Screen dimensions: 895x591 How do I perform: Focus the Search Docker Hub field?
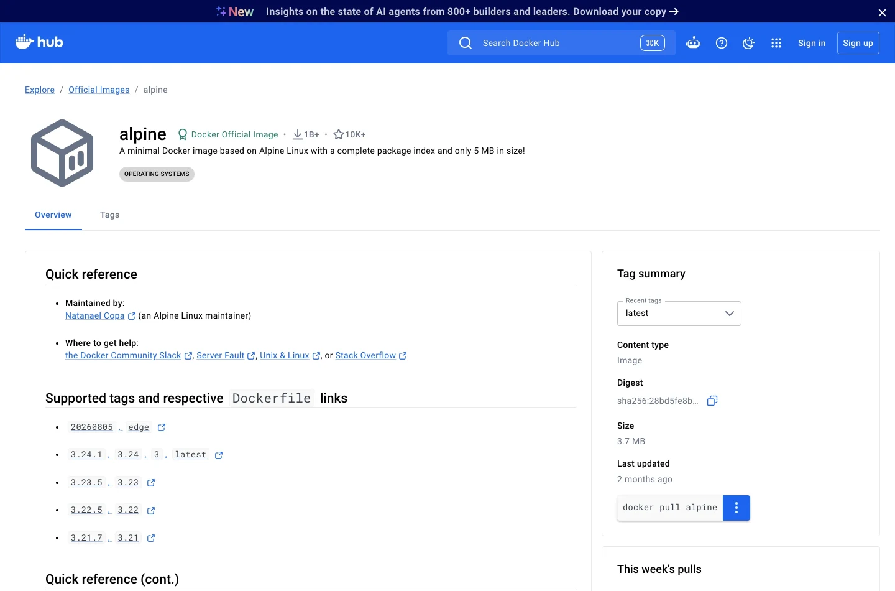pos(561,43)
